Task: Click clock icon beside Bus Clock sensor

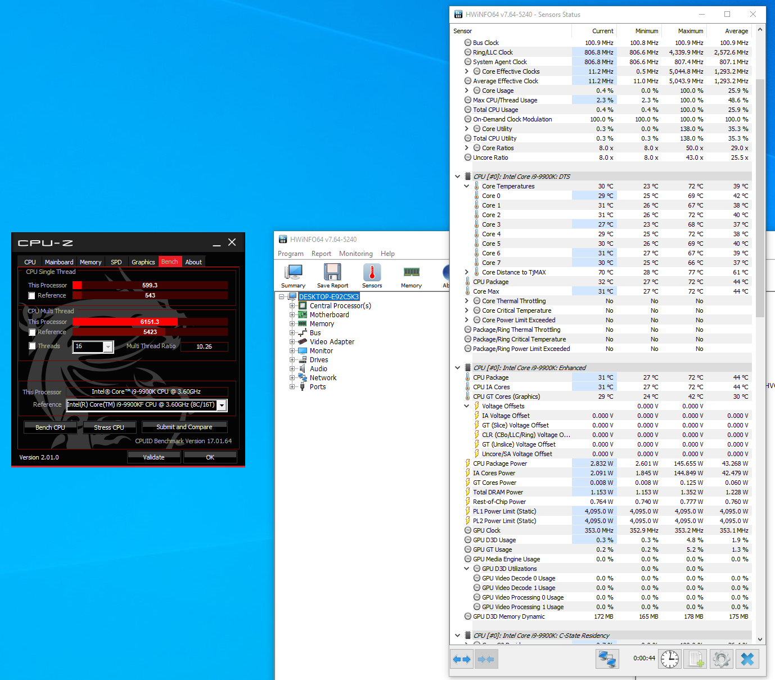Action: click(468, 43)
